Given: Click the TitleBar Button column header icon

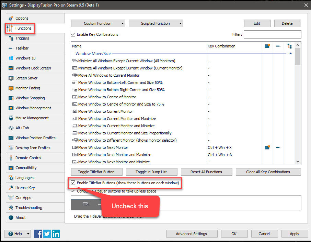Looking at the screenshot, I should point(267,46).
